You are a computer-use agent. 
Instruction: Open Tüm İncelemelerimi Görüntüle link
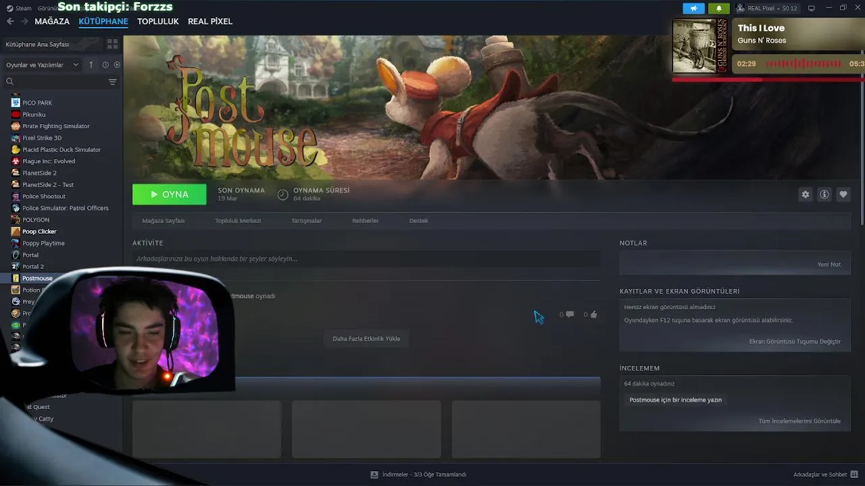(x=799, y=421)
